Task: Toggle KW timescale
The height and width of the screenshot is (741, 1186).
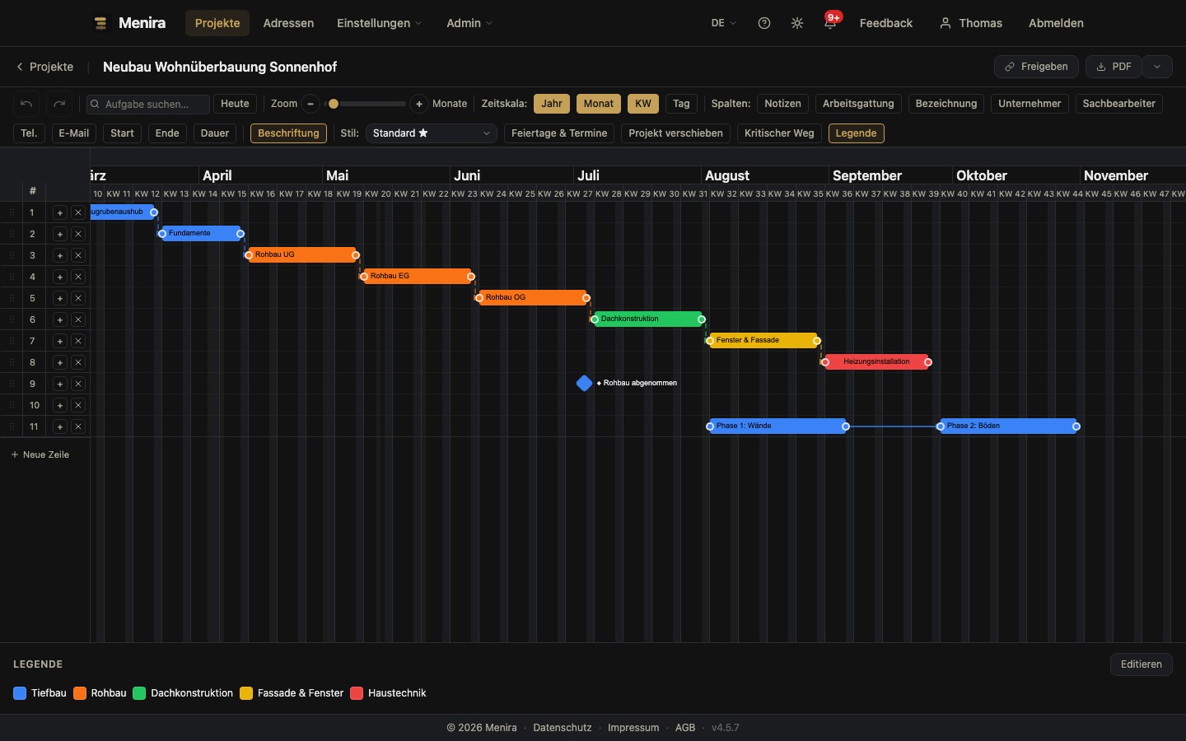Action: point(643,104)
